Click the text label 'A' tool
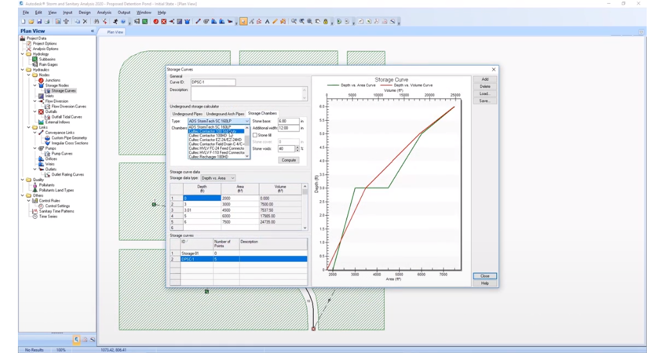648x353 pixels. [267, 21]
